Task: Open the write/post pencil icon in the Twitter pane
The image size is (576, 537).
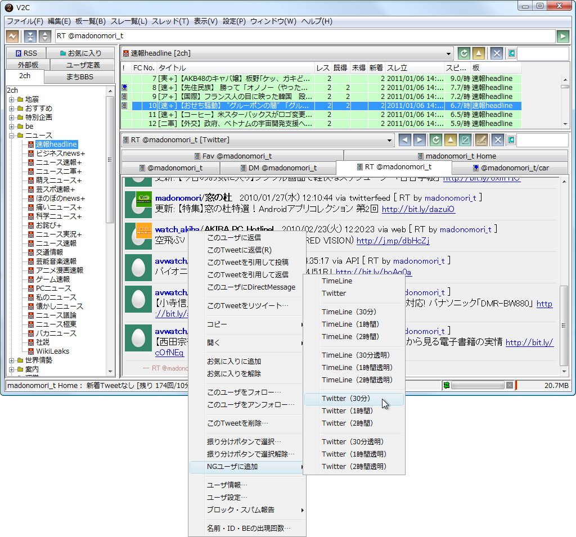Action: tap(481, 140)
